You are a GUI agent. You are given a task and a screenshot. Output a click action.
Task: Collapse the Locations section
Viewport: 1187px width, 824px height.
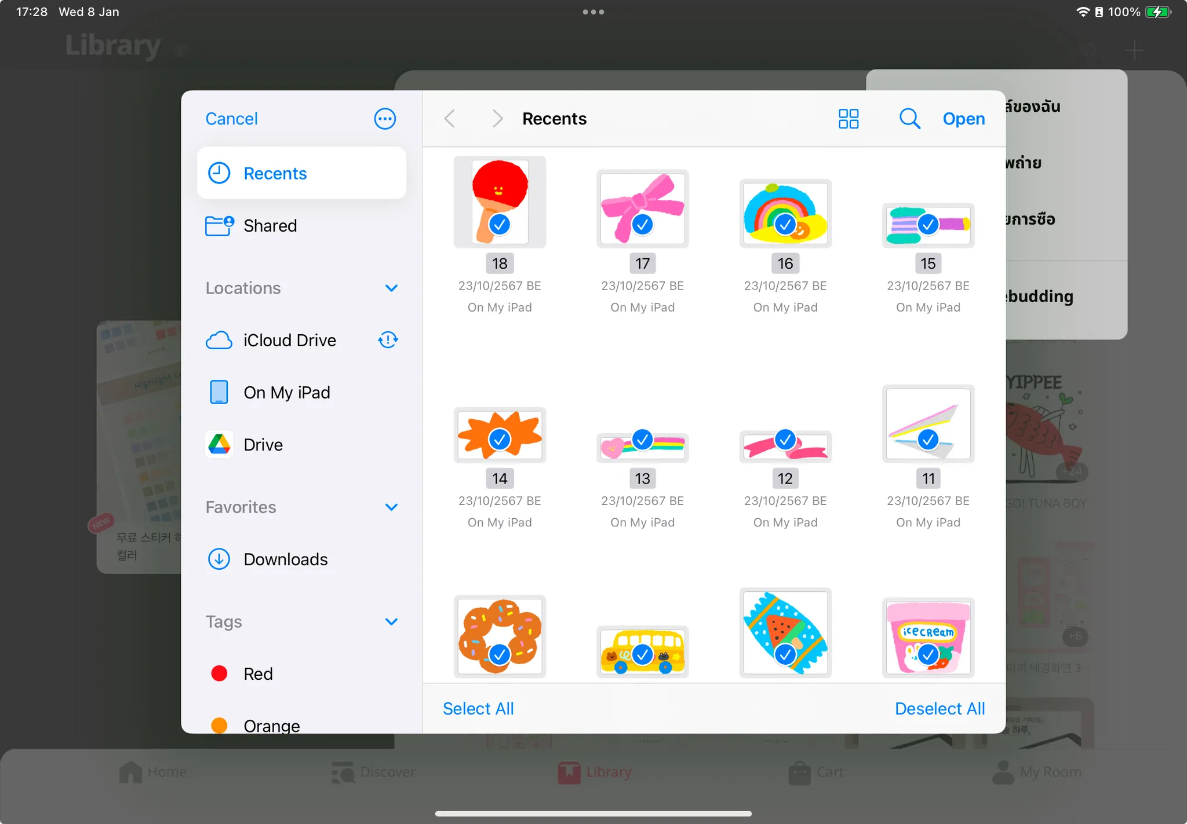391,288
